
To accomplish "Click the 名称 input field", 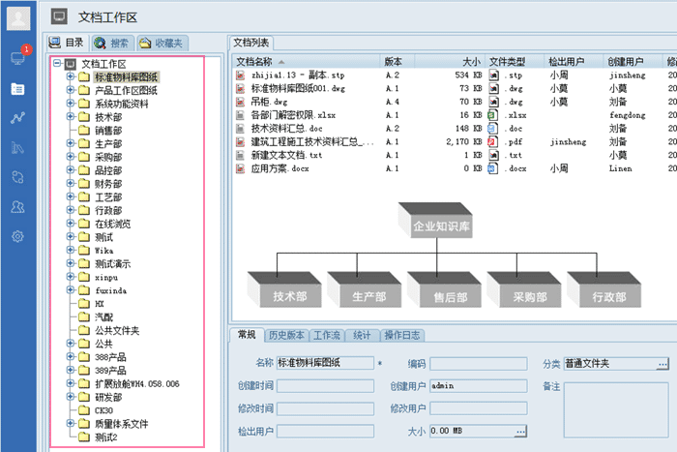I will point(325,364).
